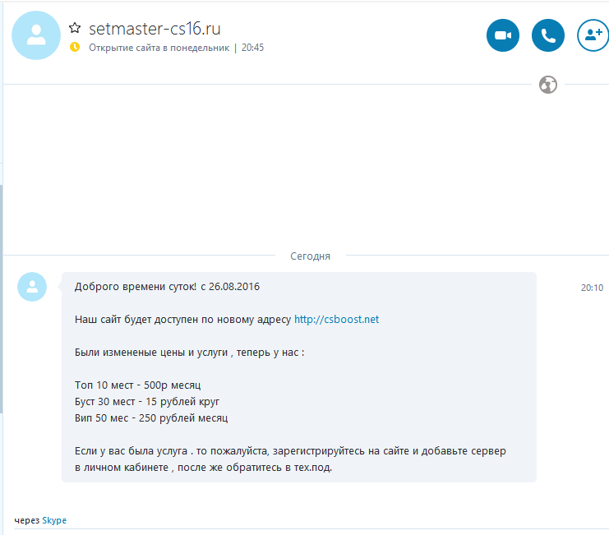Add people to conversation with the plus icon
The width and height of the screenshot is (609, 535).
593,35
